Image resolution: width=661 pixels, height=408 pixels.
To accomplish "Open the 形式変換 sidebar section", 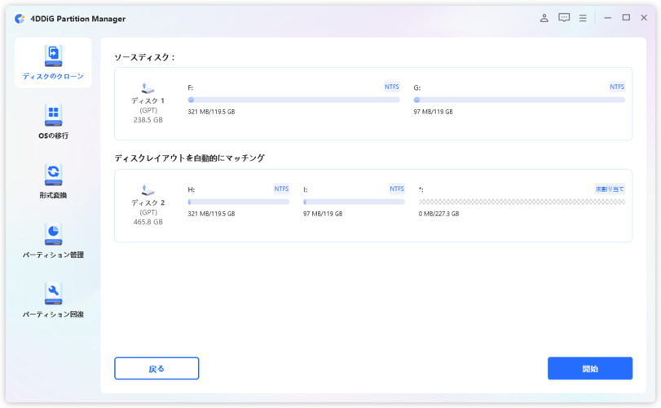I will [53, 181].
